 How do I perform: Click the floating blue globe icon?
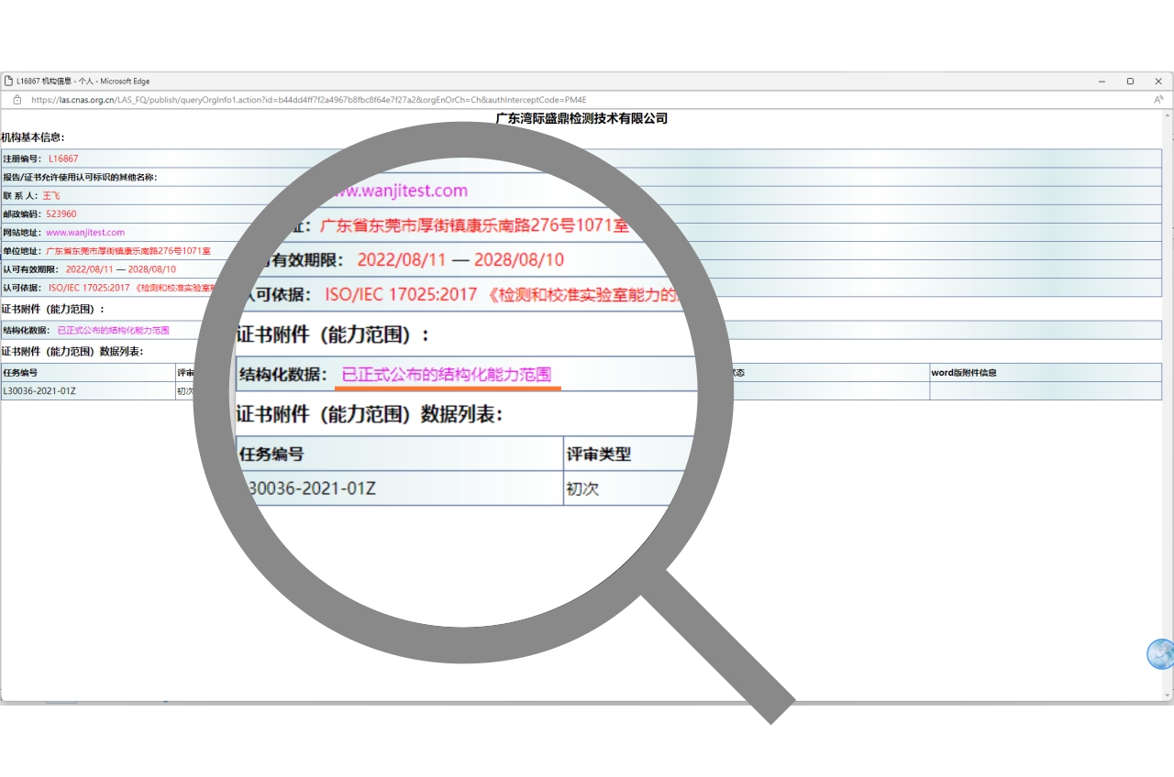1160,654
